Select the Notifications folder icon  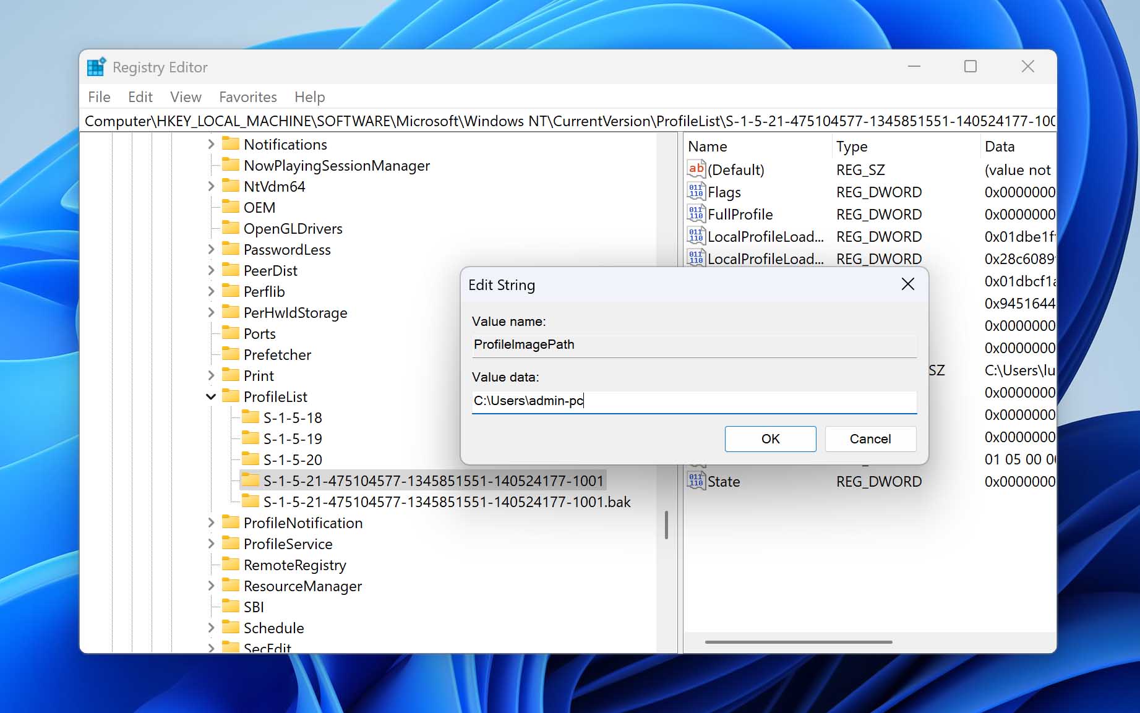click(231, 143)
